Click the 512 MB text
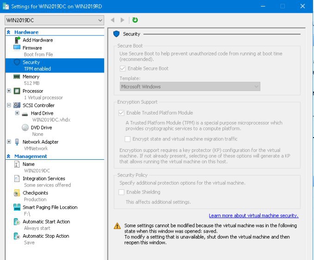314x260 pixels. pyautogui.click(x=31, y=83)
